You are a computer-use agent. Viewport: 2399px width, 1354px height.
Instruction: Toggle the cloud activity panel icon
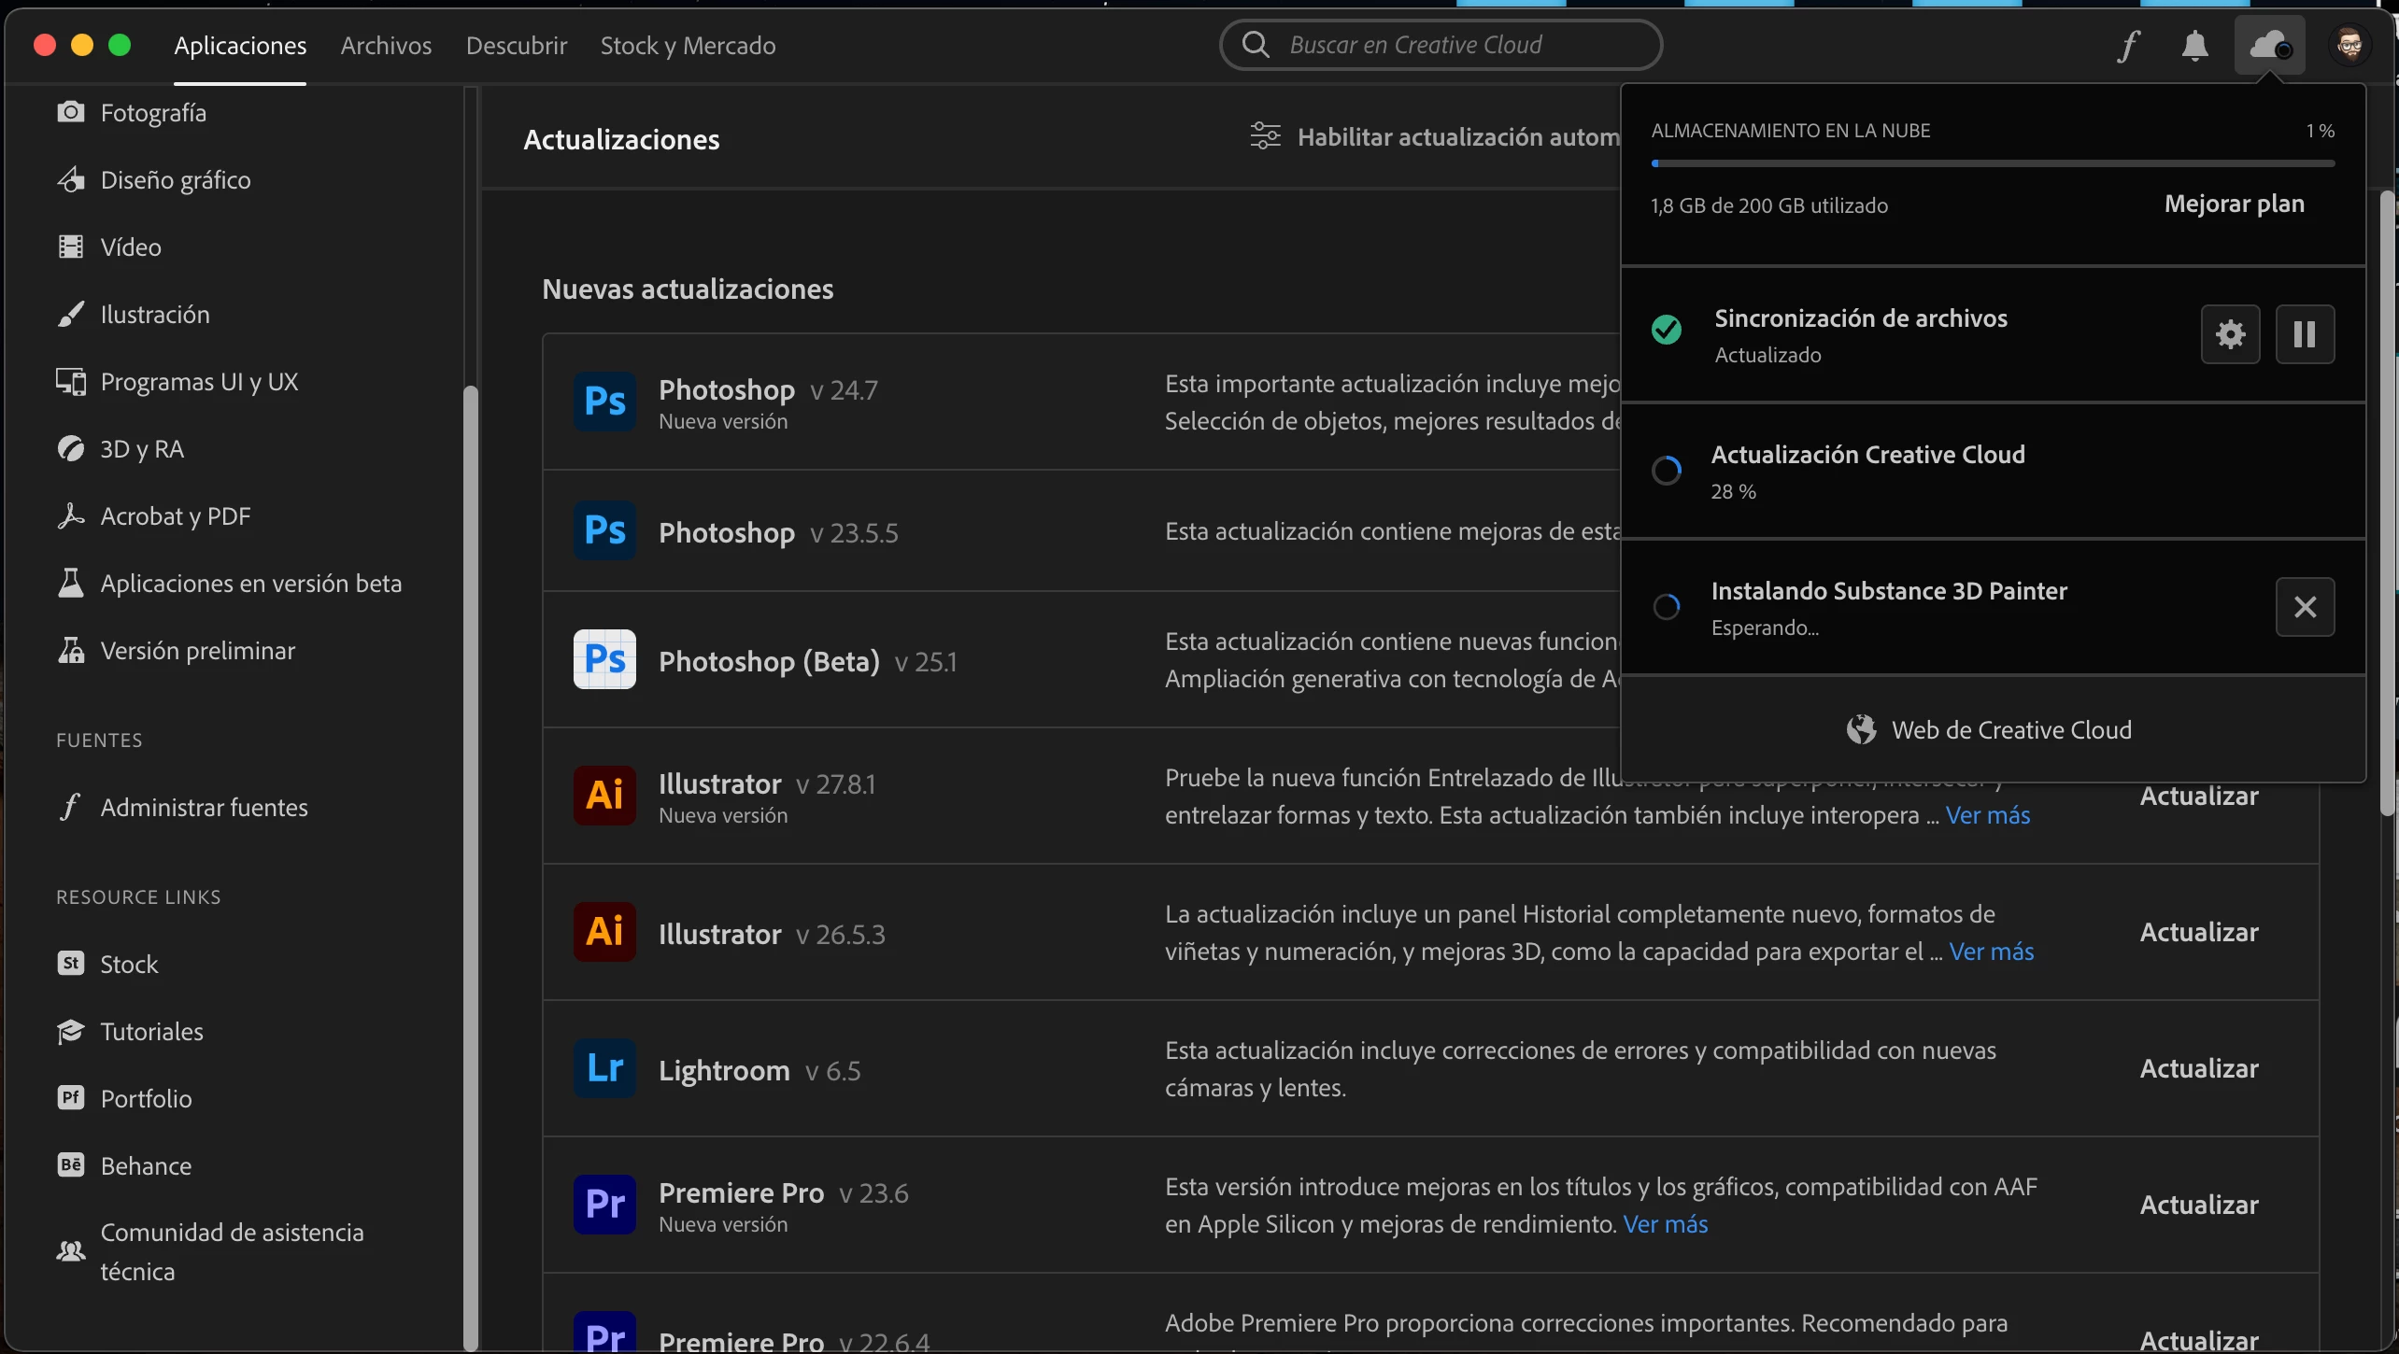(x=2269, y=46)
